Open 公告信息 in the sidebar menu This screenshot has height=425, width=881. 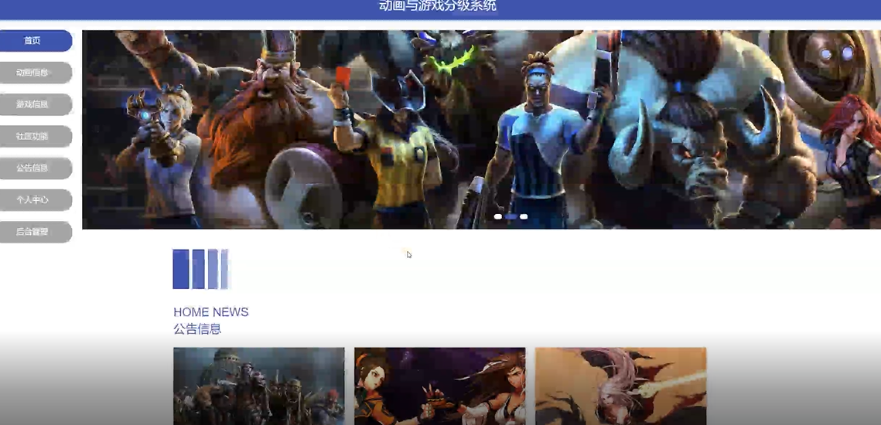pyautogui.click(x=35, y=168)
